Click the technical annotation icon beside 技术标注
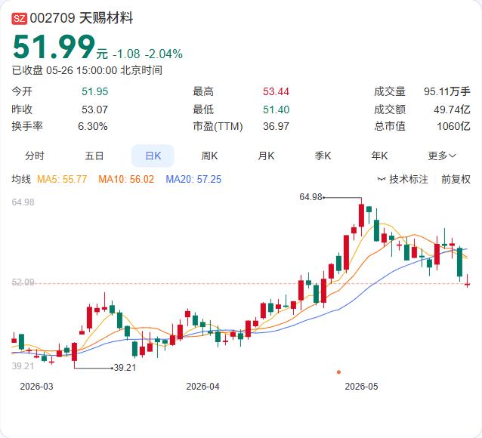The width and height of the screenshot is (482, 438). [x=382, y=179]
